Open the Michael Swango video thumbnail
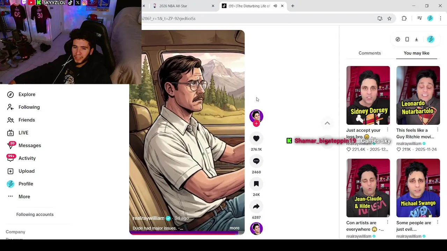Screen dimensions: 447x251 tap(418, 188)
